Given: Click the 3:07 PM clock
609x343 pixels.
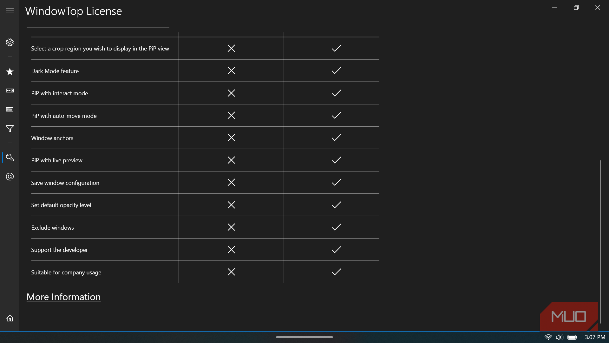Looking at the screenshot, I should tap(595, 337).
